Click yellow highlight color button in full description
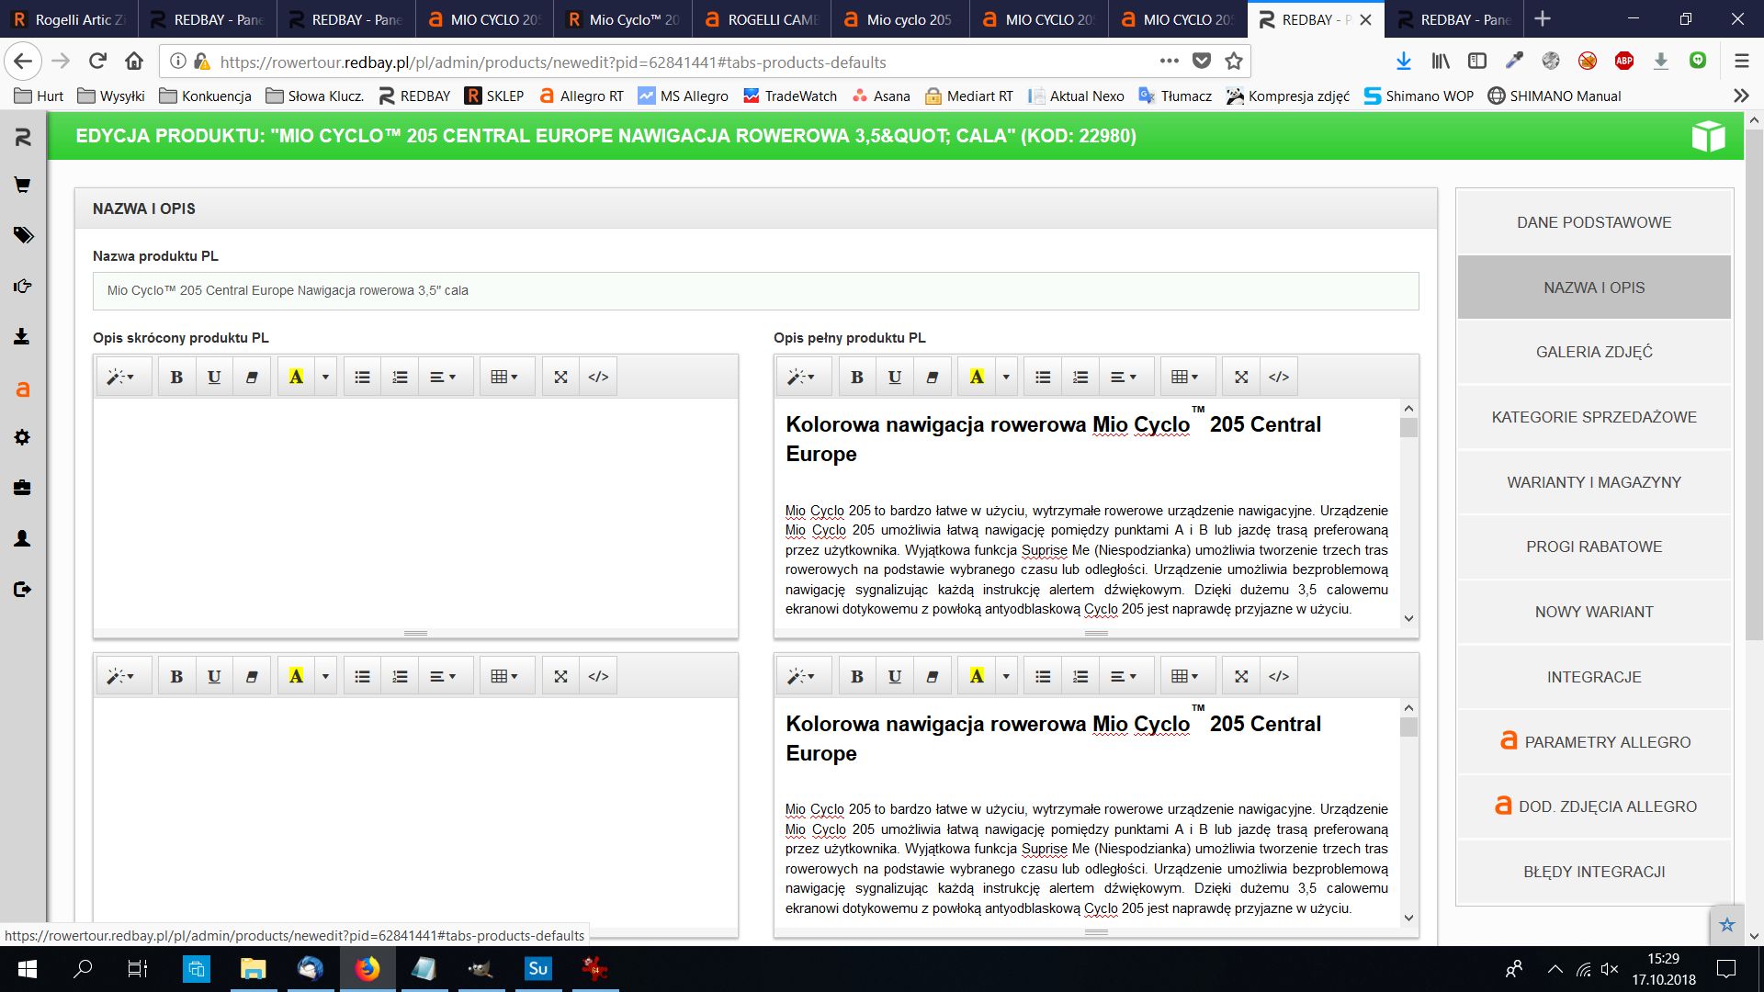 tap(977, 377)
